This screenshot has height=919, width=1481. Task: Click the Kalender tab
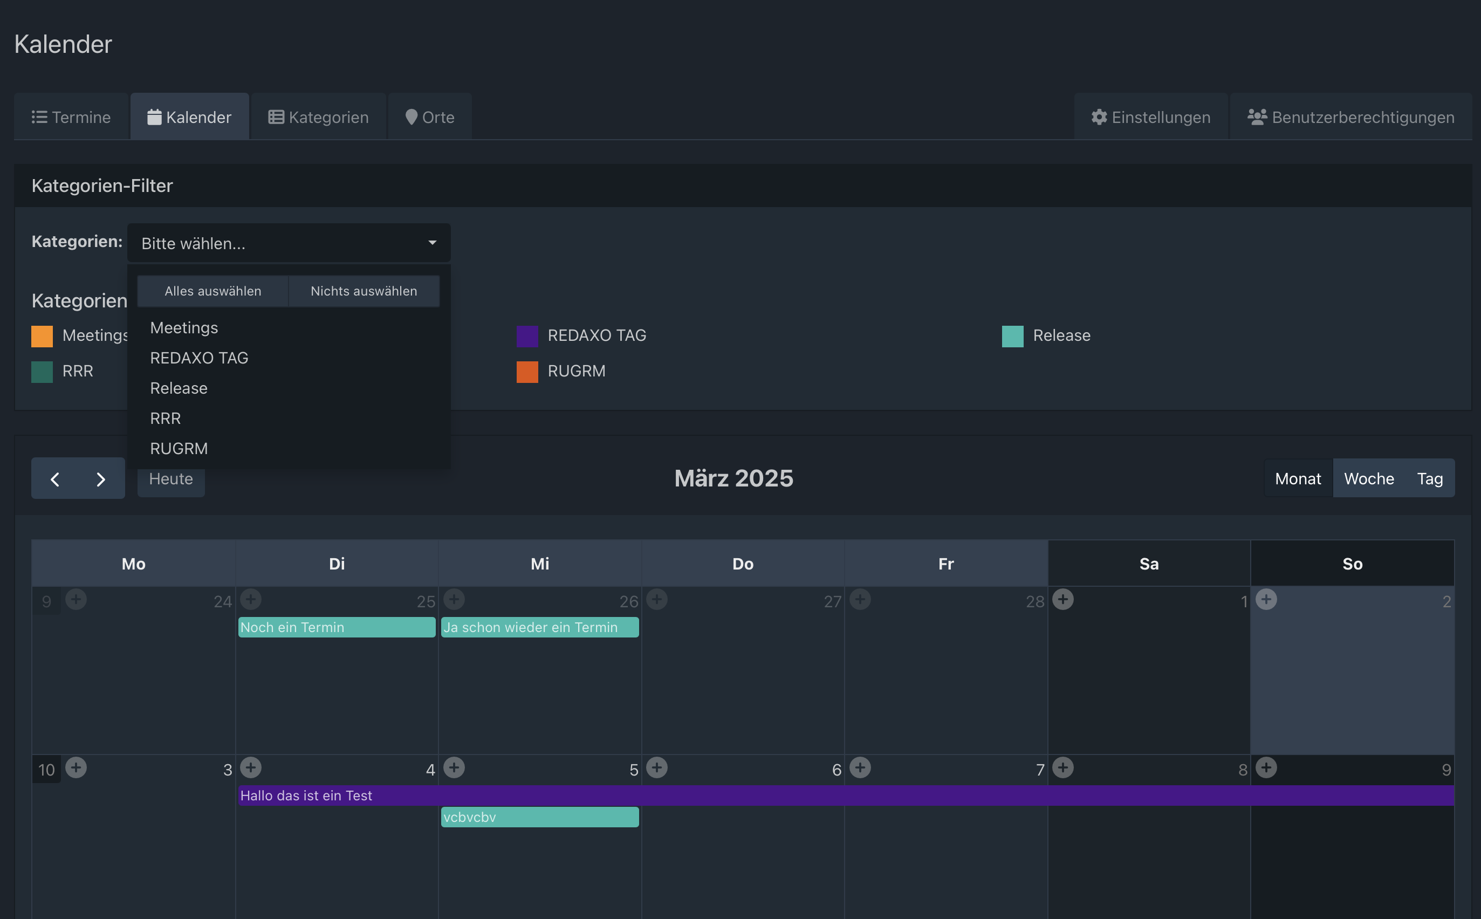click(190, 116)
